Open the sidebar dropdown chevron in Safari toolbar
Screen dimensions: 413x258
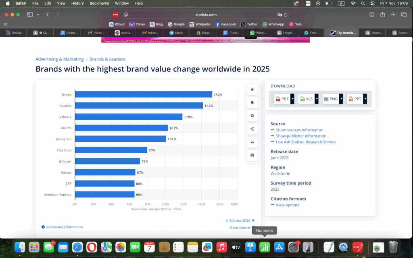click(37, 14)
